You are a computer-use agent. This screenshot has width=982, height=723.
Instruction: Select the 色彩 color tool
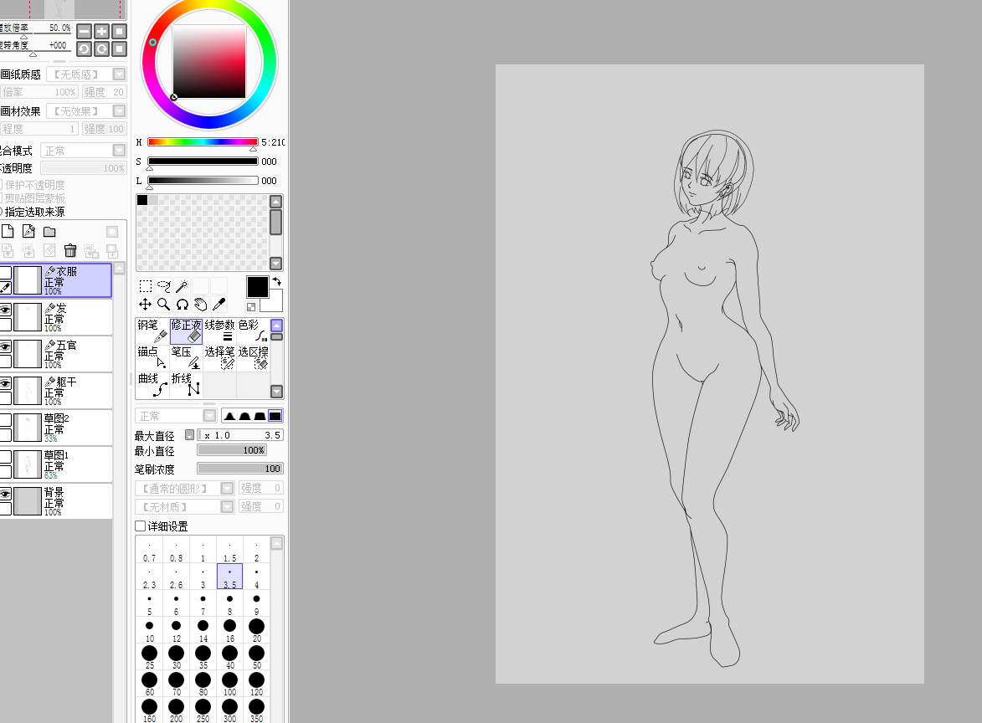[253, 331]
